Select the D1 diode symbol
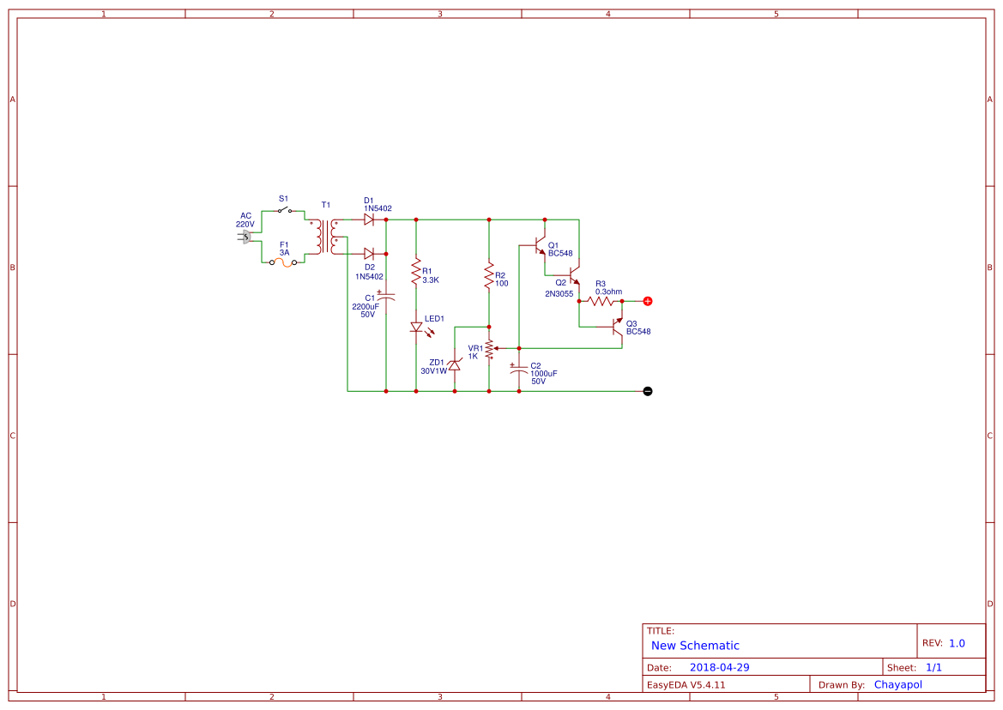1003x710 pixels. tap(368, 220)
